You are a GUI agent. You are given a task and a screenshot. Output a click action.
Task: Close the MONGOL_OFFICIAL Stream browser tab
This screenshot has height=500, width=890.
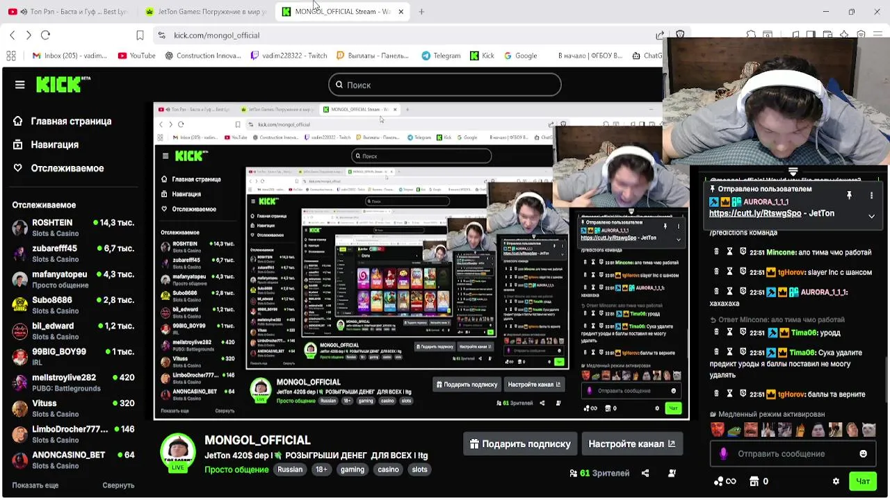400,12
